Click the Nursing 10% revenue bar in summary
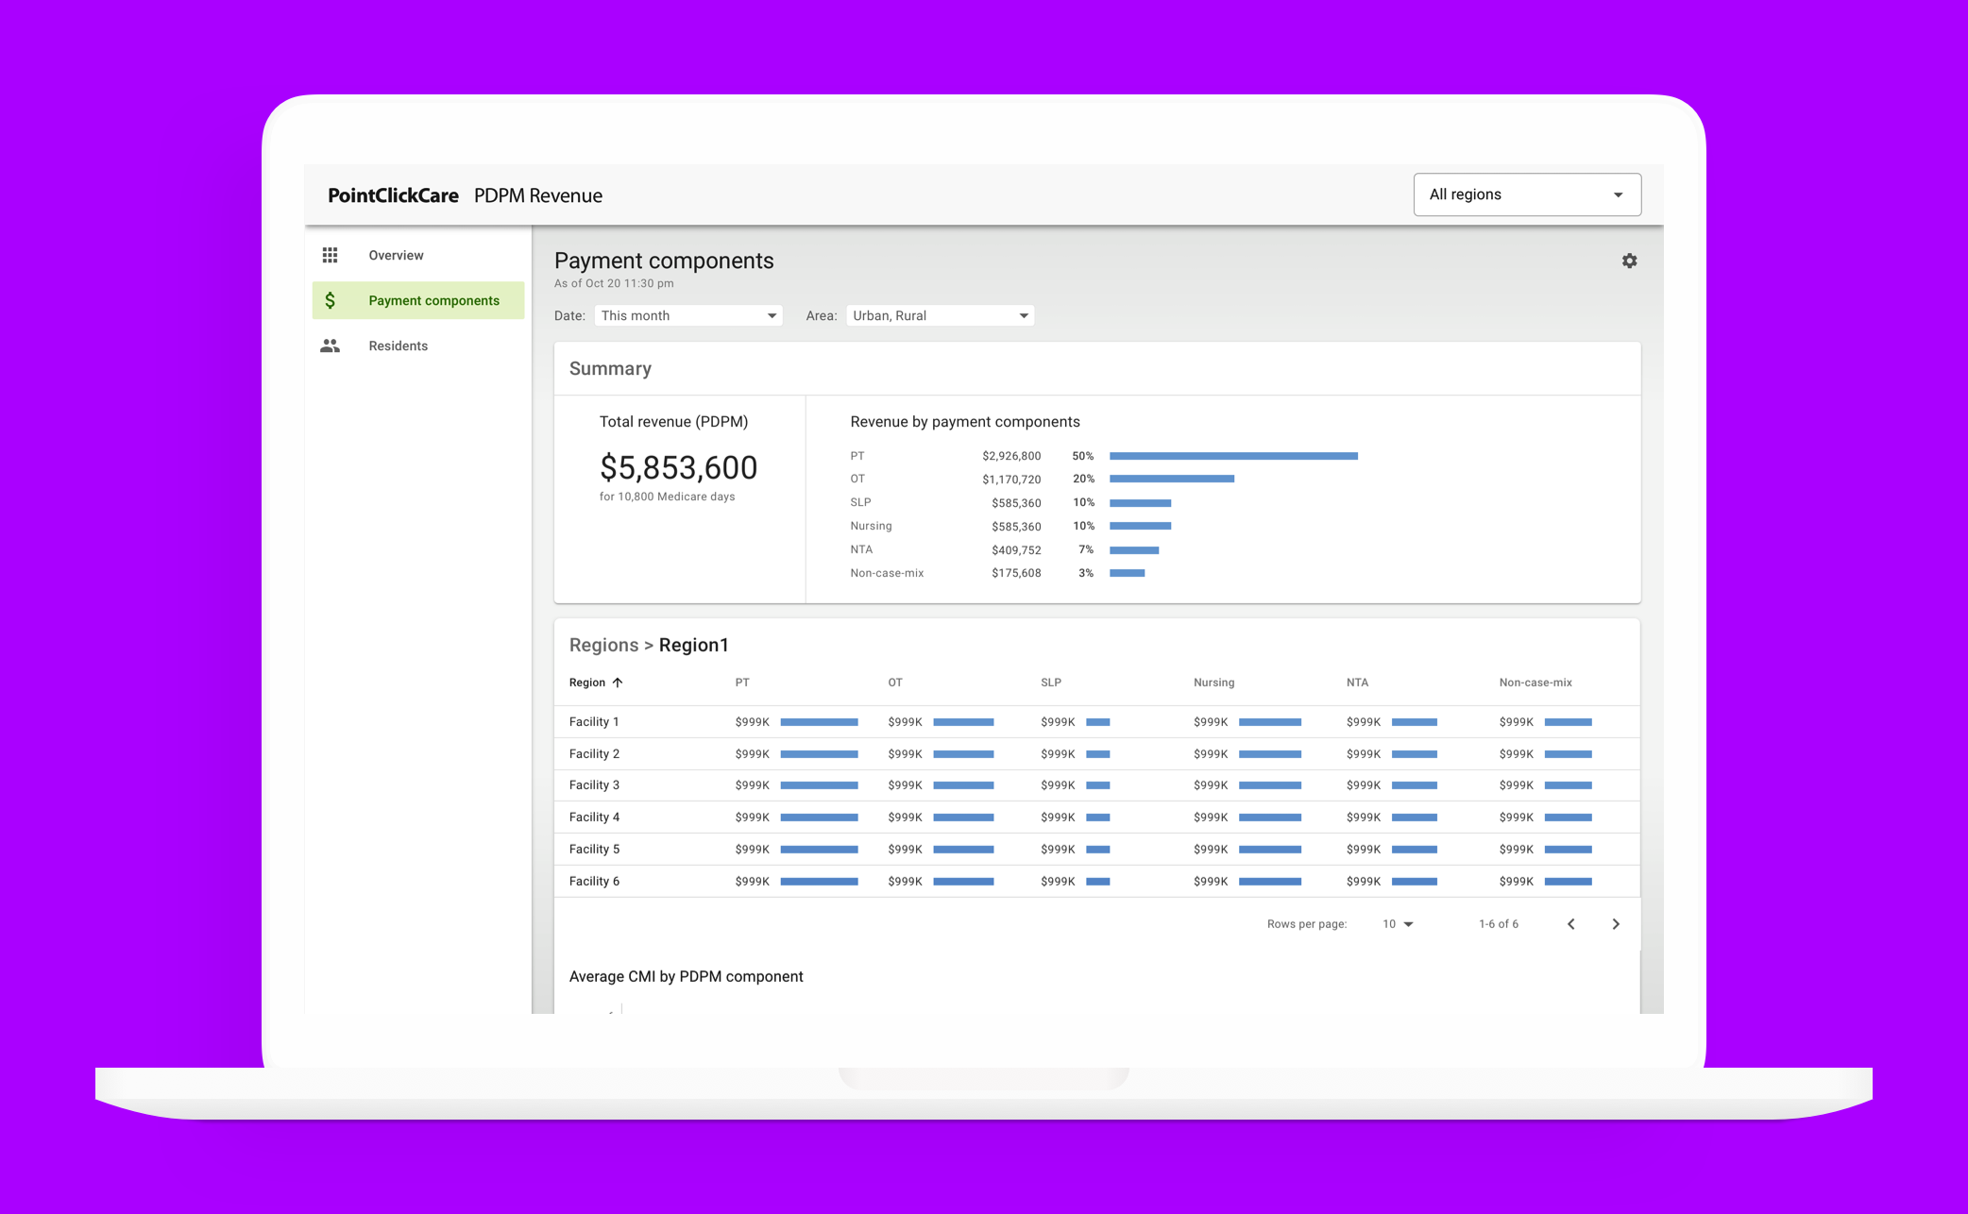The height and width of the screenshot is (1214, 1968). point(1140,526)
